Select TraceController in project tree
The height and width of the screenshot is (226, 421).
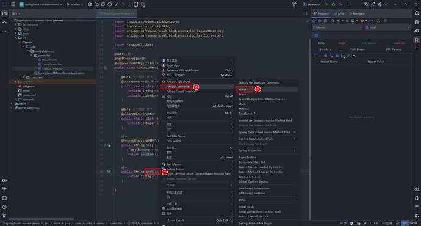[x=52, y=64]
